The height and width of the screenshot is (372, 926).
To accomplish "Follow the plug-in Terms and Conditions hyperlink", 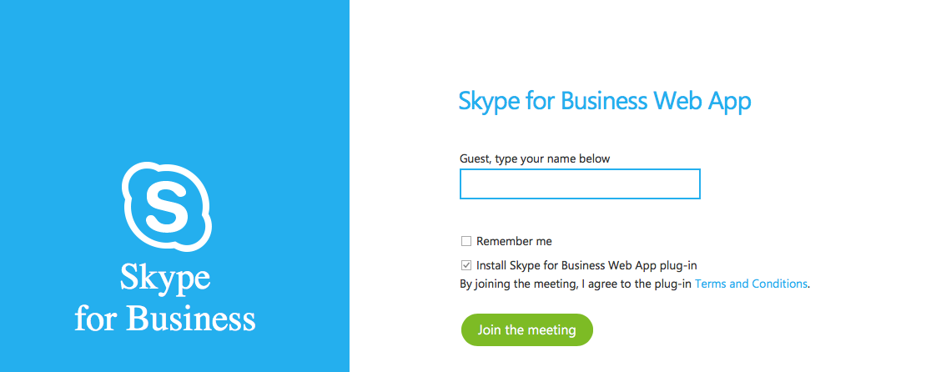I will point(751,284).
